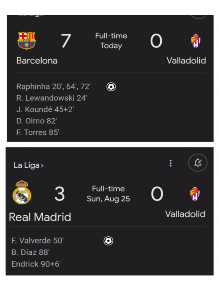Select R. Lewandowski 24' goal entry

(x=52, y=98)
